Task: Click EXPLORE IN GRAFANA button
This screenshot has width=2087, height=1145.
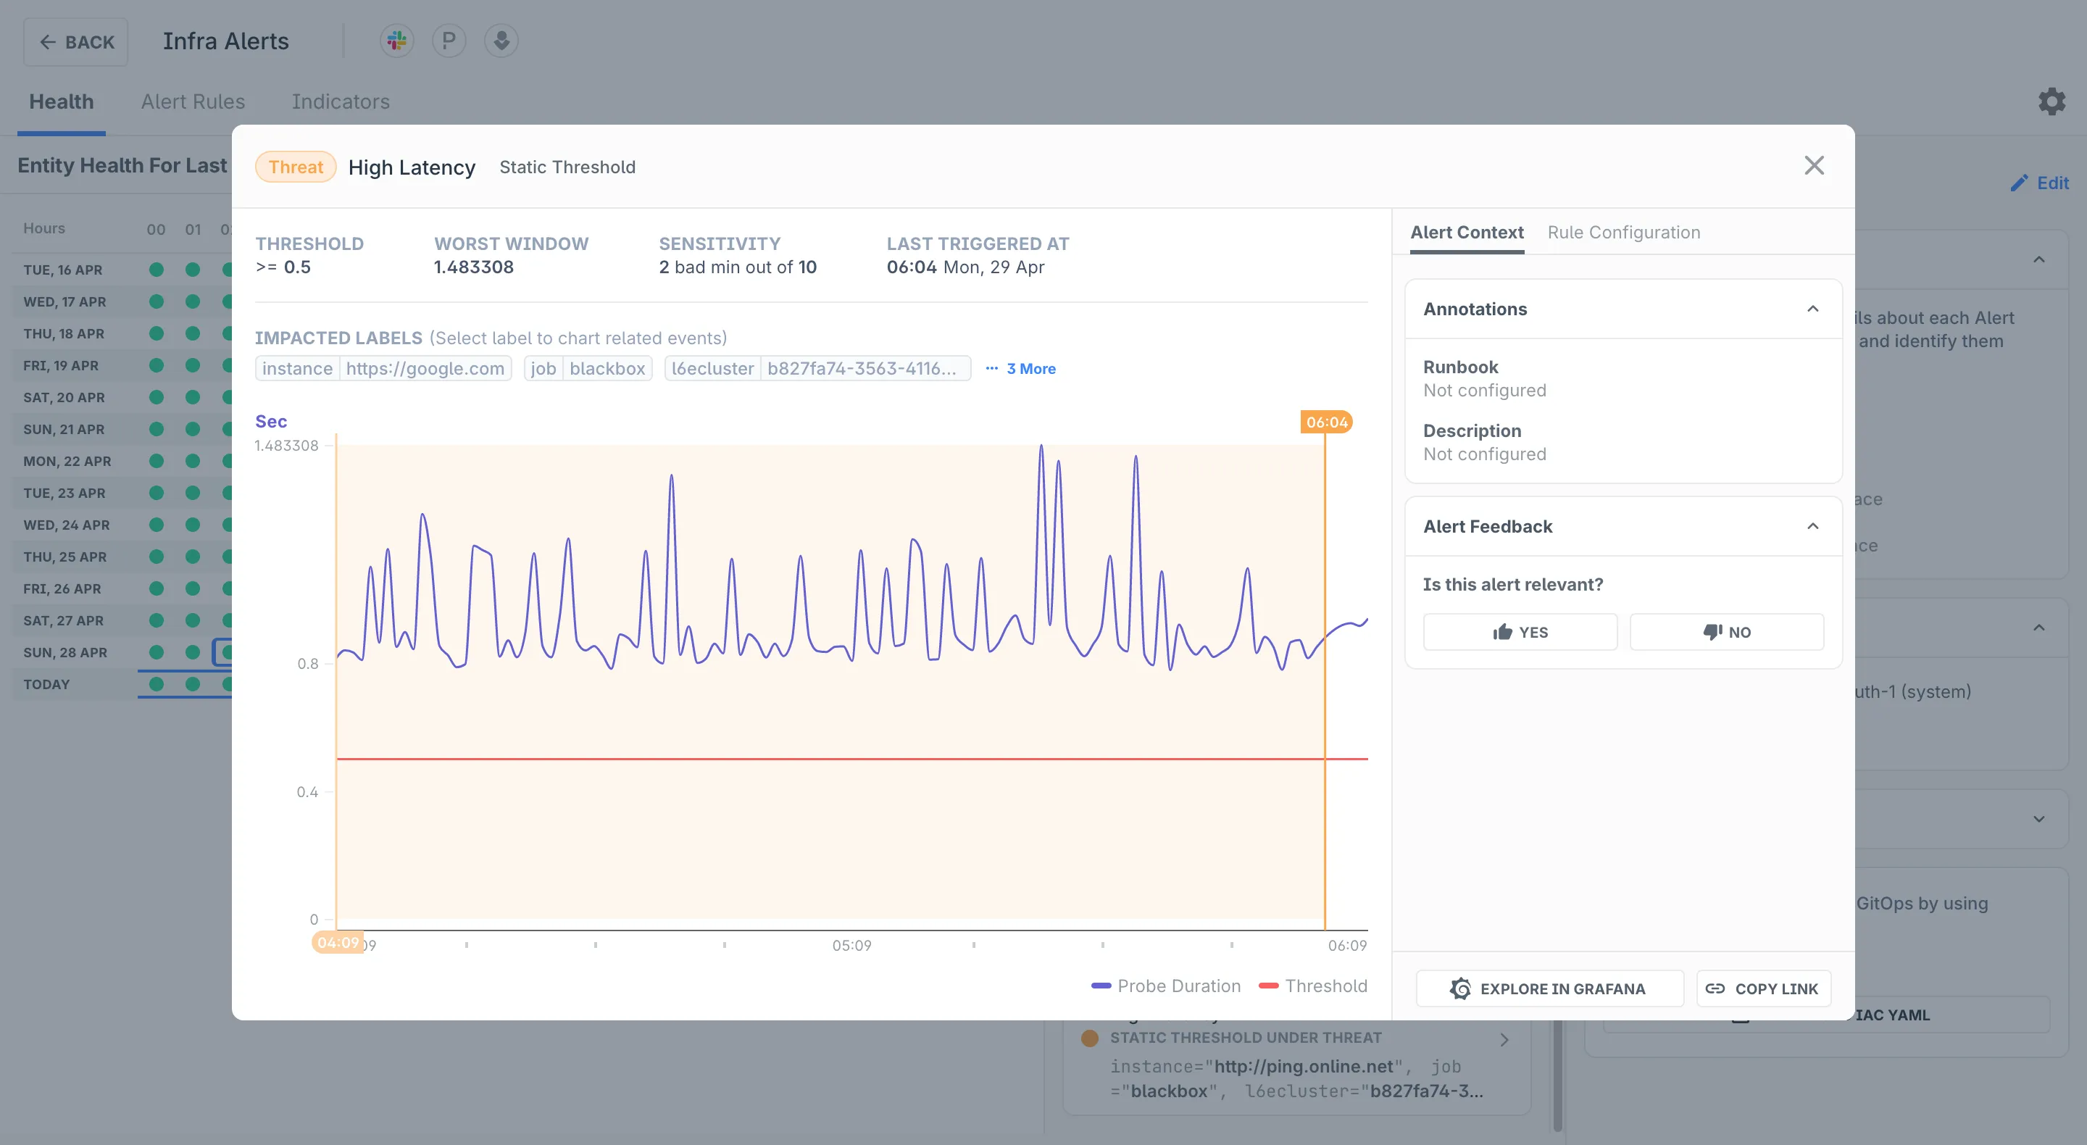Action: tap(1550, 988)
